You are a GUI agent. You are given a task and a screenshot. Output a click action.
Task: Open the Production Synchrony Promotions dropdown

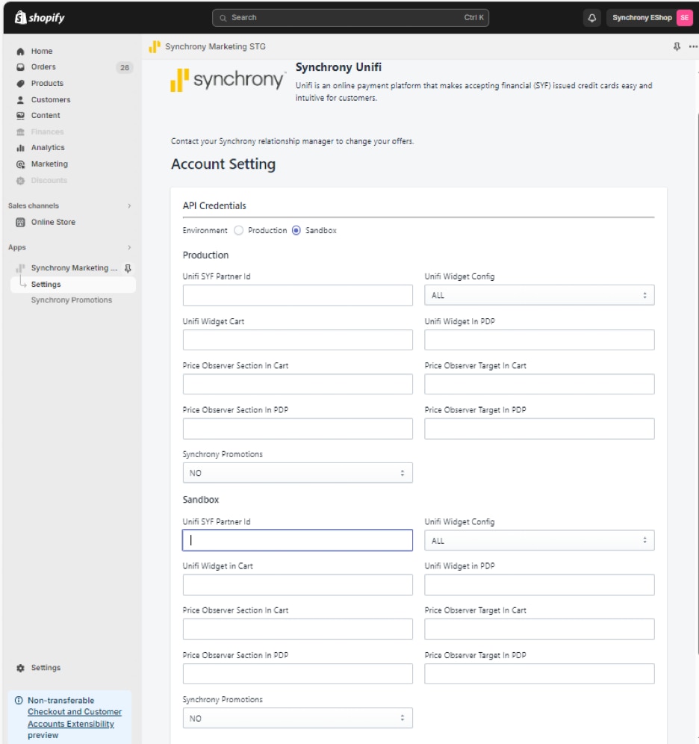[x=297, y=473]
